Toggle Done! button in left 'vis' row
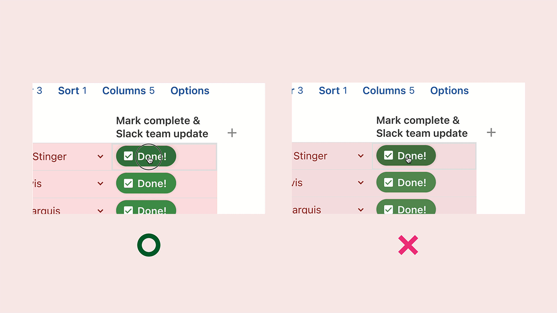This screenshot has height=313, width=557. pyautogui.click(x=146, y=183)
